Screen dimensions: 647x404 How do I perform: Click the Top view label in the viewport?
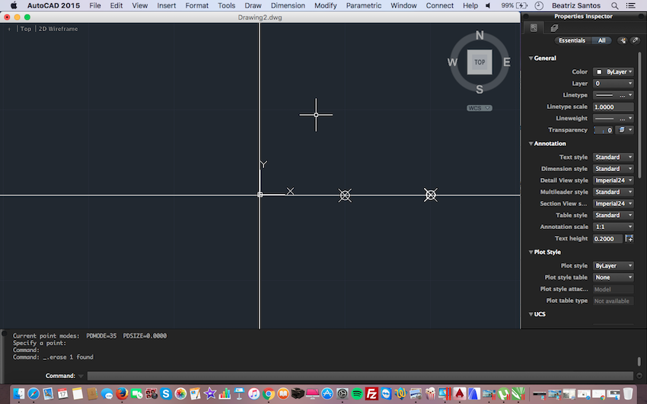(x=26, y=29)
